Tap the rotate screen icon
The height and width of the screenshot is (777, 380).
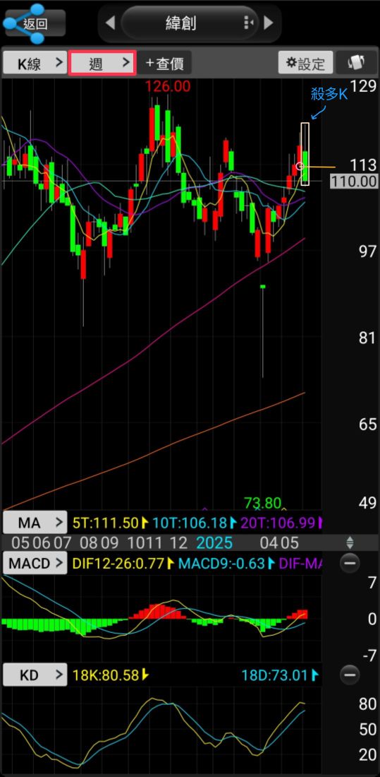point(356,62)
